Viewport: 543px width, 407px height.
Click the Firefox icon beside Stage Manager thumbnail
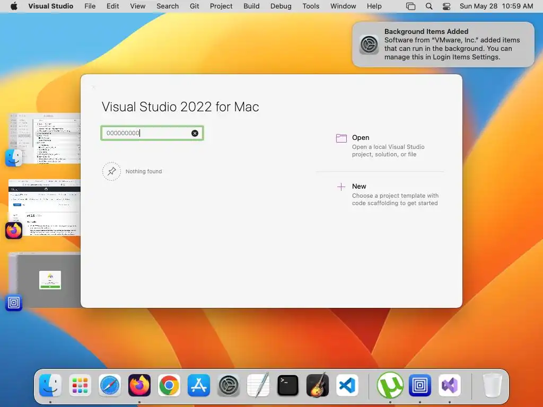14,231
